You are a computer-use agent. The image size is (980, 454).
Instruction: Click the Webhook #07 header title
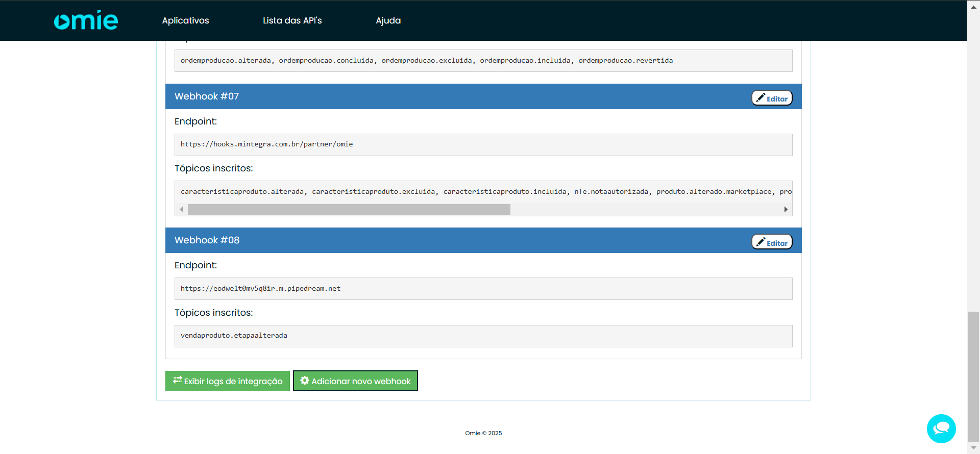tap(207, 96)
